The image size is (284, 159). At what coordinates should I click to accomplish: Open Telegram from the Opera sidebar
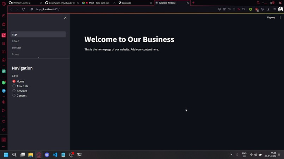[4, 91]
